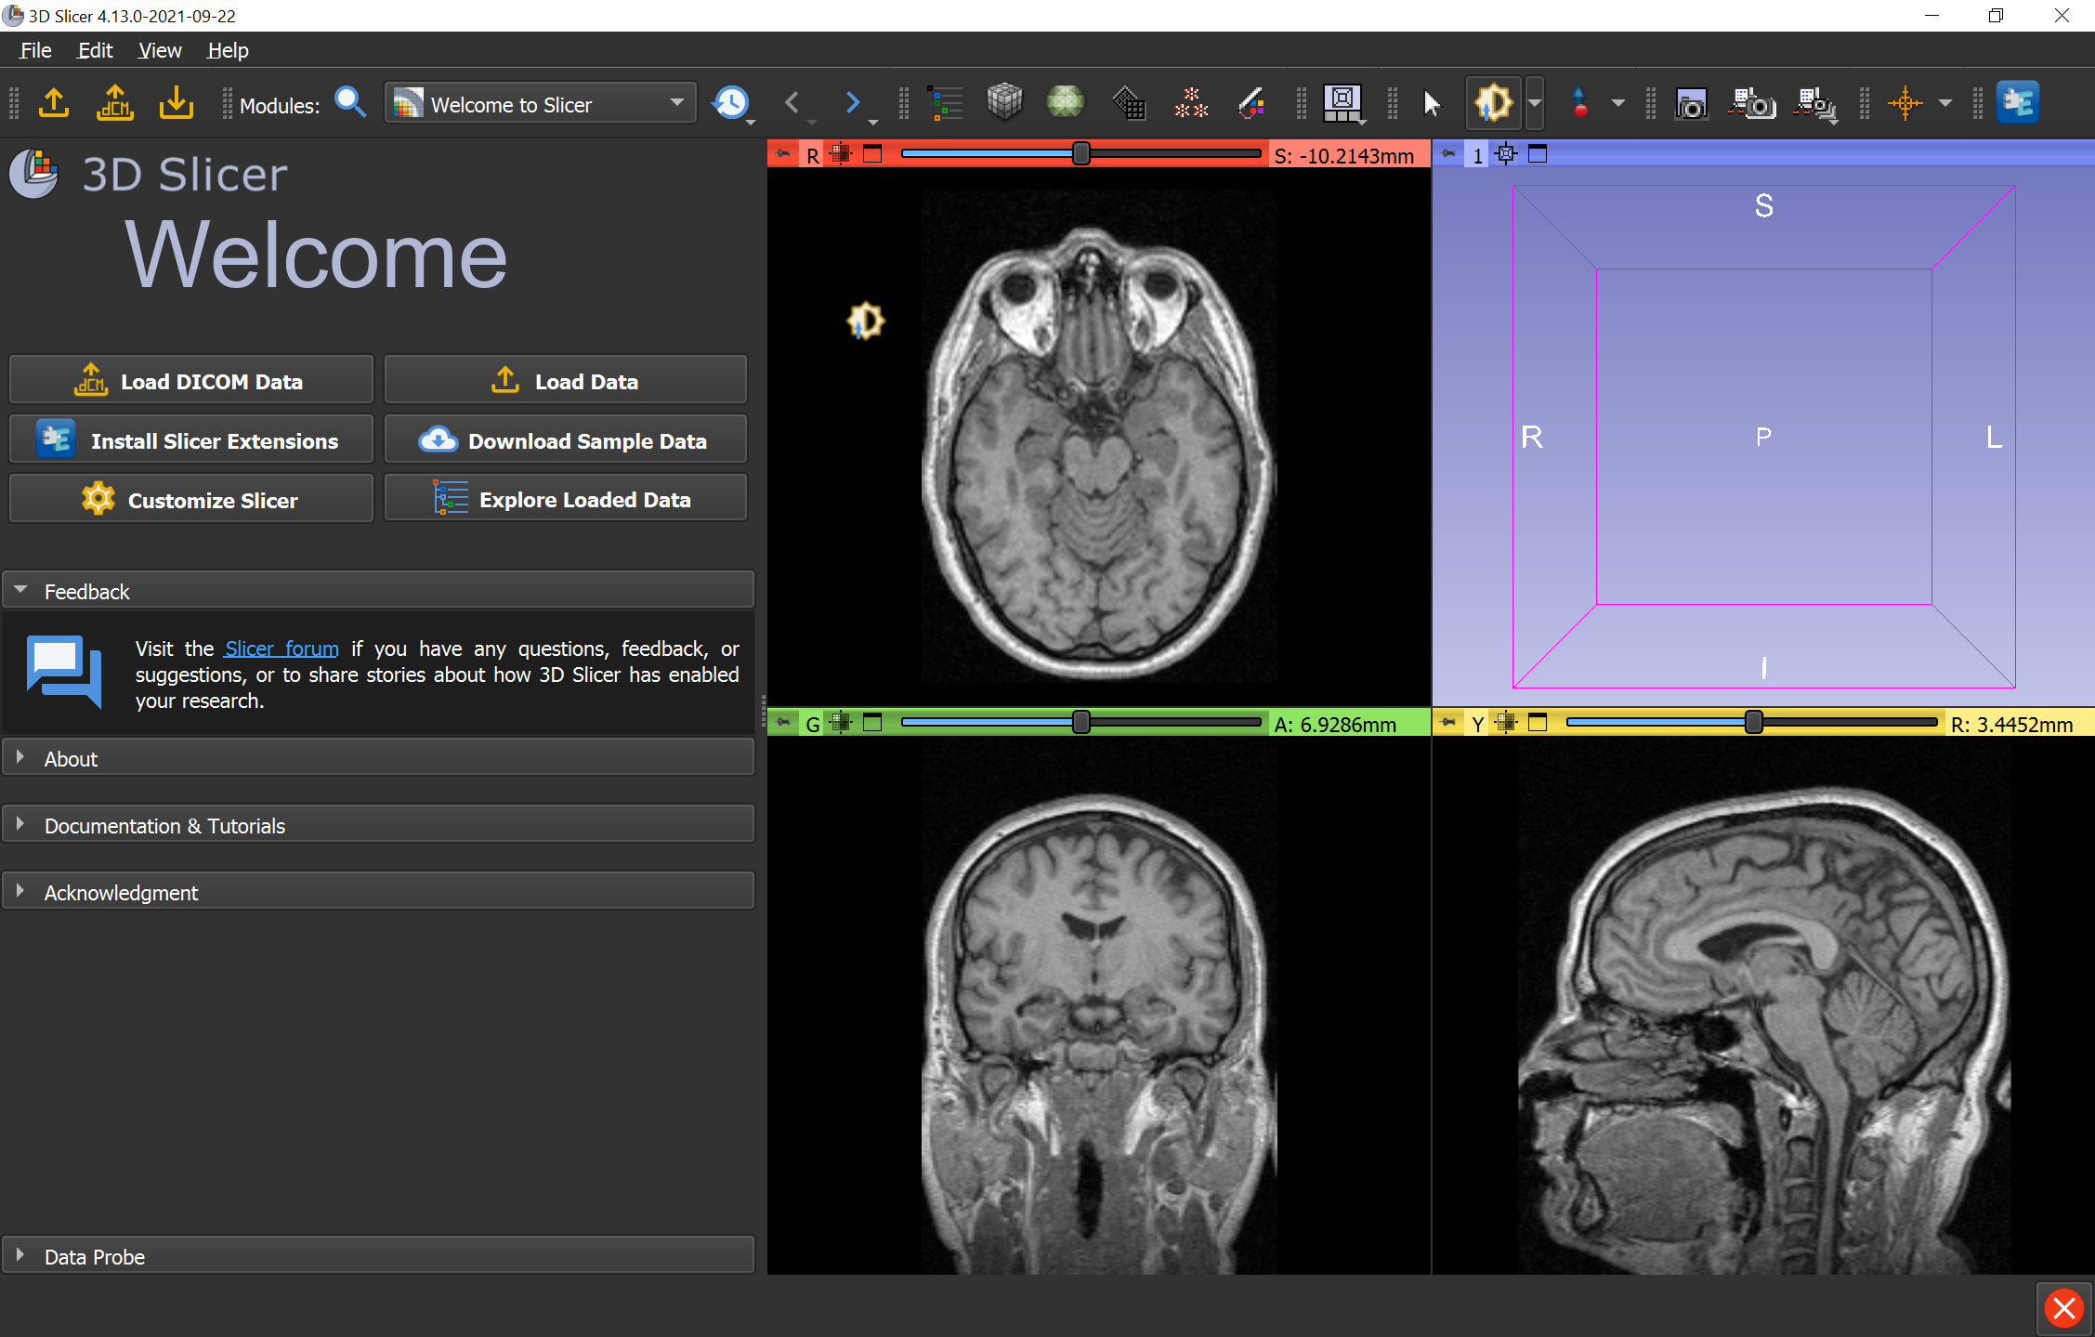Collapse the Feedback section
Image resolution: width=2095 pixels, height=1337 pixels.
[378, 591]
